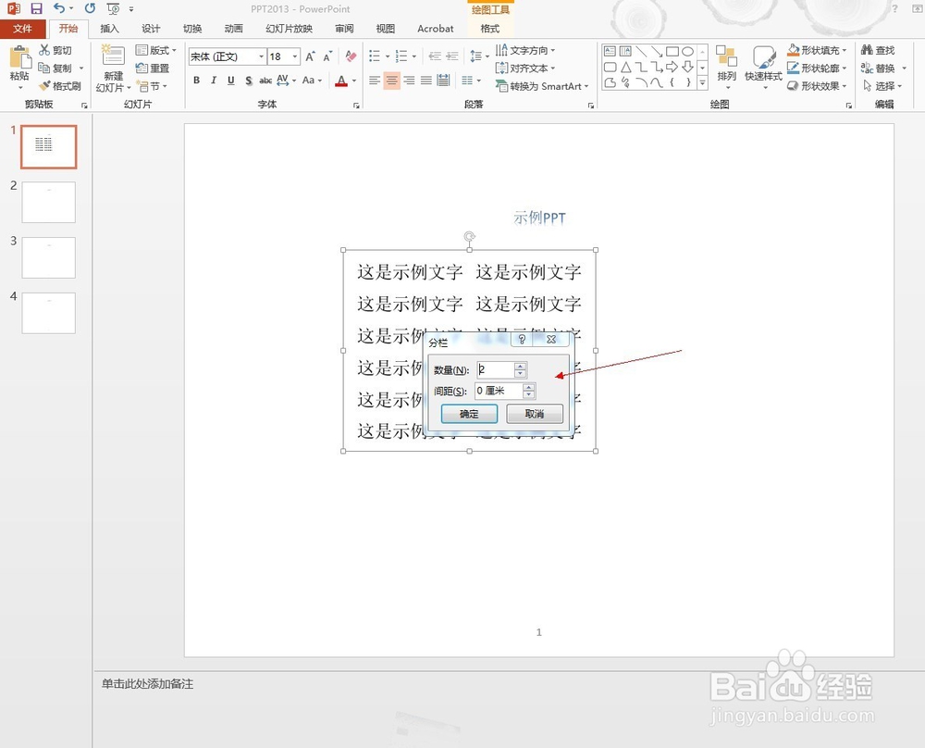This screenshot has width=925, height=748.
Task: Open the font name dropdown 宋体 (正文)
Action: 262,56
